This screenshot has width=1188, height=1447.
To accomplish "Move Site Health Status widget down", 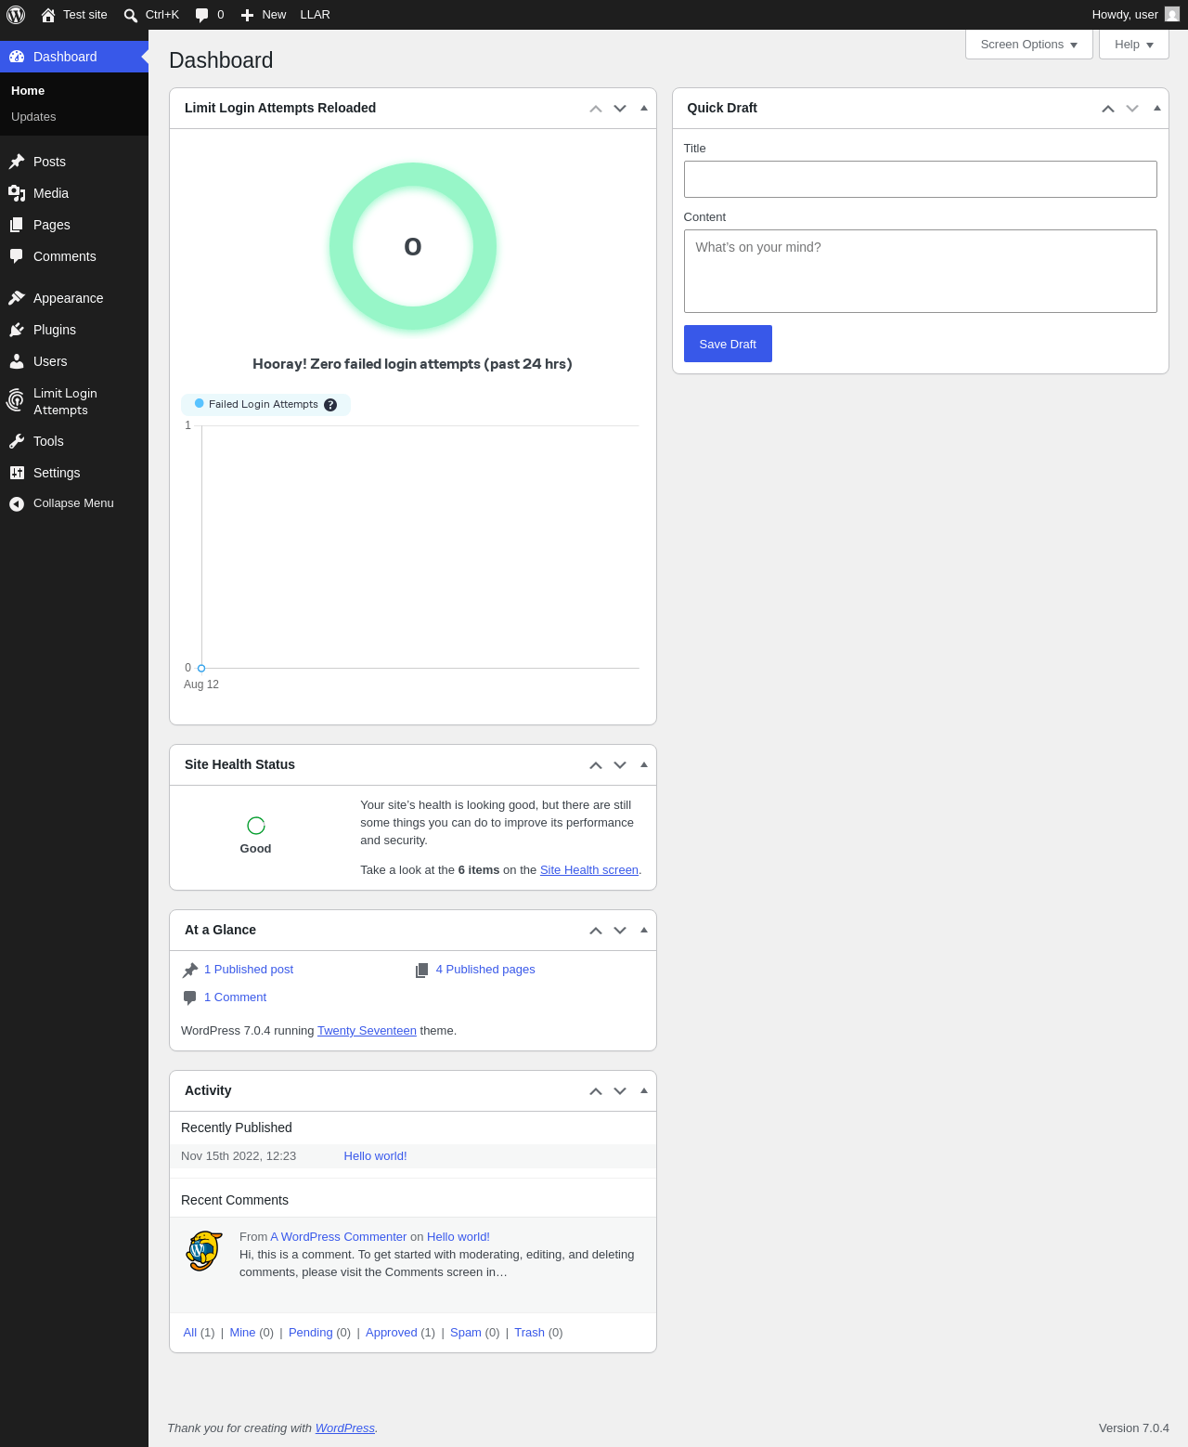I will pos(620,765).
